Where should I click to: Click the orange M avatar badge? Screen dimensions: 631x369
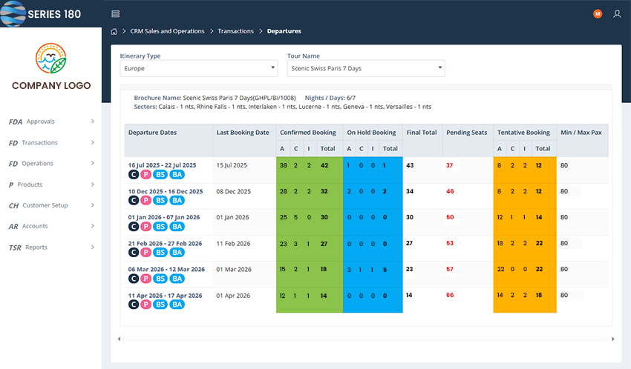598,14
